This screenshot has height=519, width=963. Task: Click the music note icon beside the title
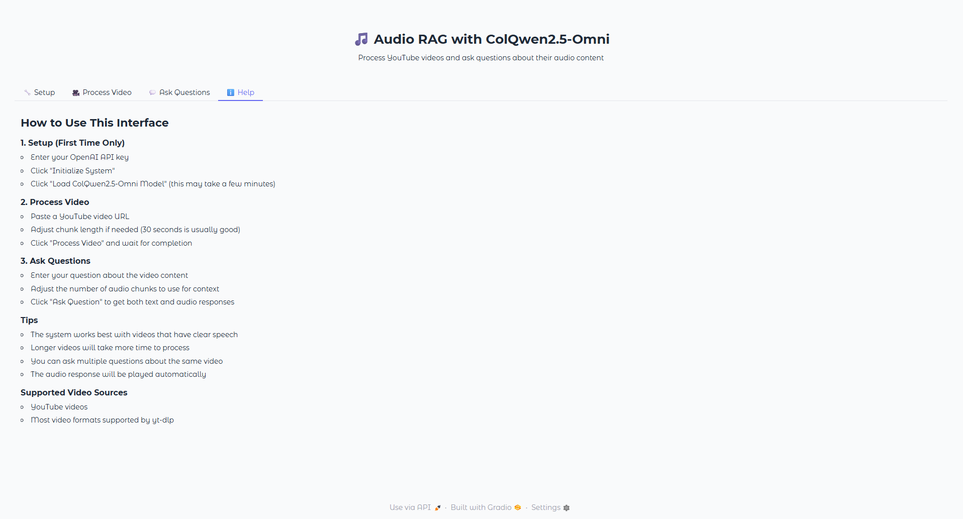361,39
